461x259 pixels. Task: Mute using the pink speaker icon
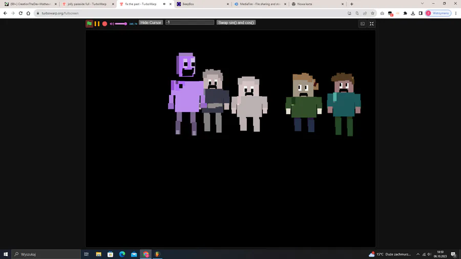pos(112,24)
